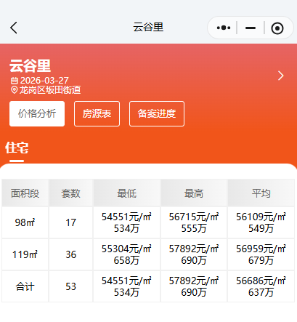Select the 合计 total row label
Image resolution: width=297 pixels, height=322 pixels.
tap(25, 286)
